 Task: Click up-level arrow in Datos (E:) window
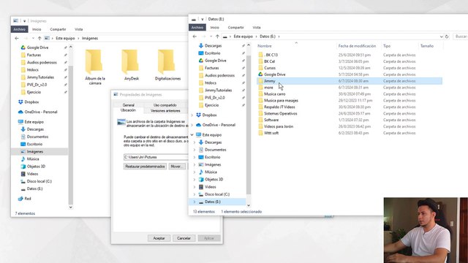tap(217, 37)
